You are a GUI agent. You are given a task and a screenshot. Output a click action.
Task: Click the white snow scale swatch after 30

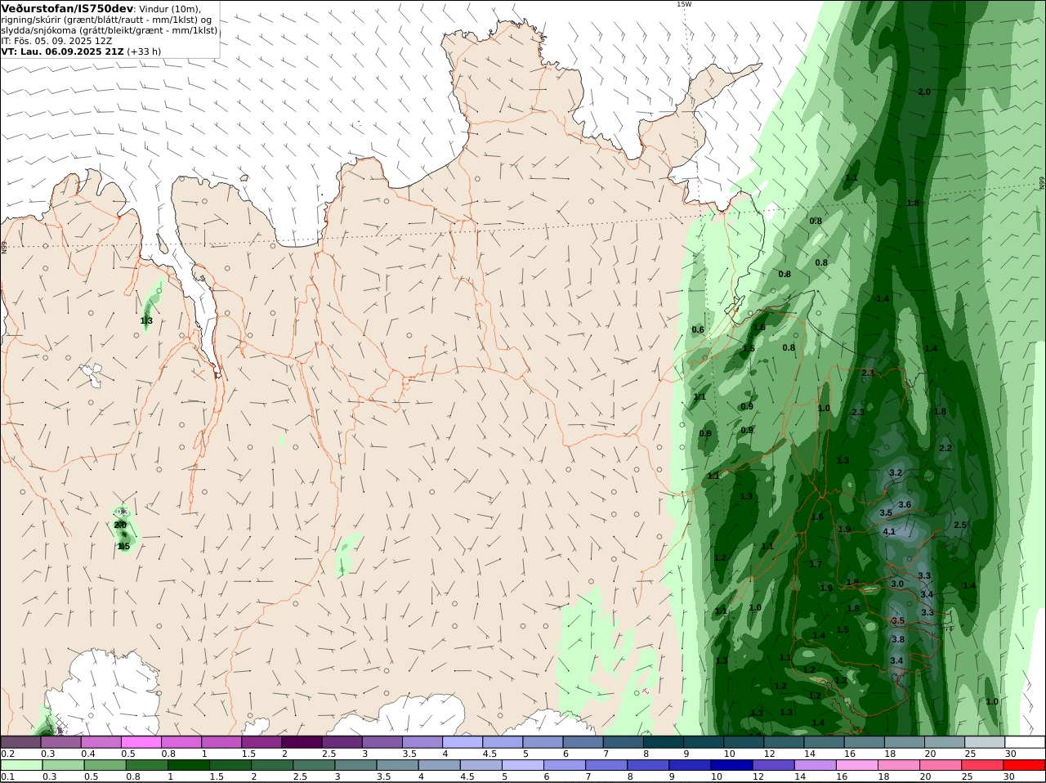(x=1025, y=742)
